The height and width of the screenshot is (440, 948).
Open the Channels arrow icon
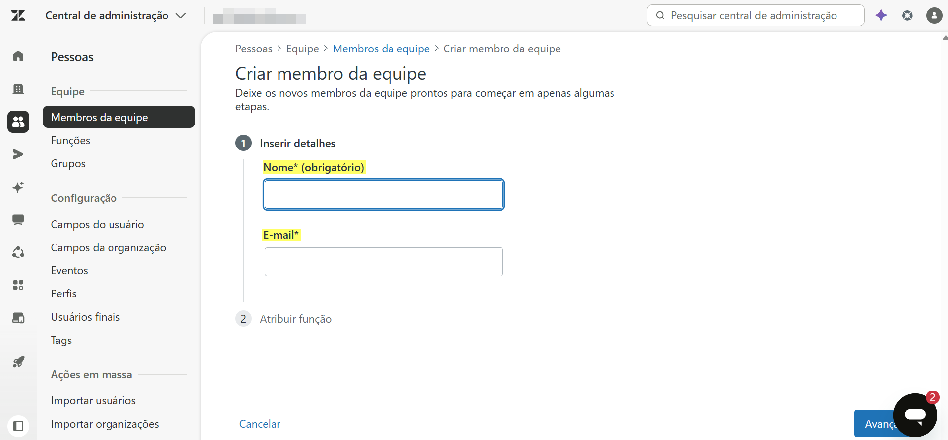18,154
